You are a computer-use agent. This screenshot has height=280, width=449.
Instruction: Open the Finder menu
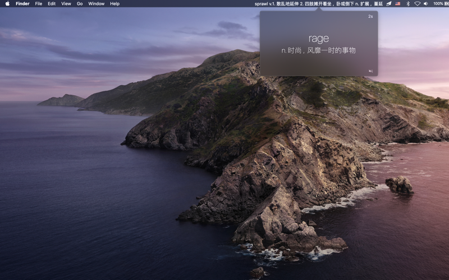[x=22, y=4]
